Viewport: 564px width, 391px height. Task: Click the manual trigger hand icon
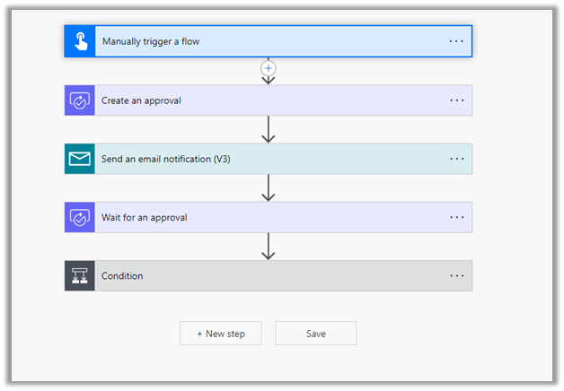coord(80,42)
